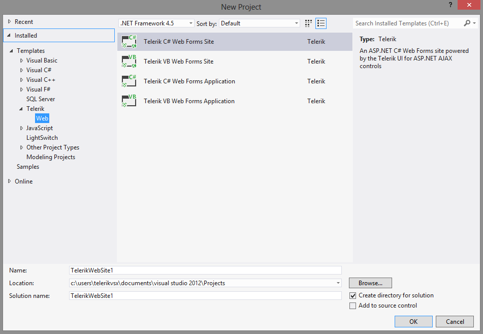The width and height of the screenshot is (483, 334).
Task: Open the .NET Framework 4.5 dropdown
Action: (156, 23)
